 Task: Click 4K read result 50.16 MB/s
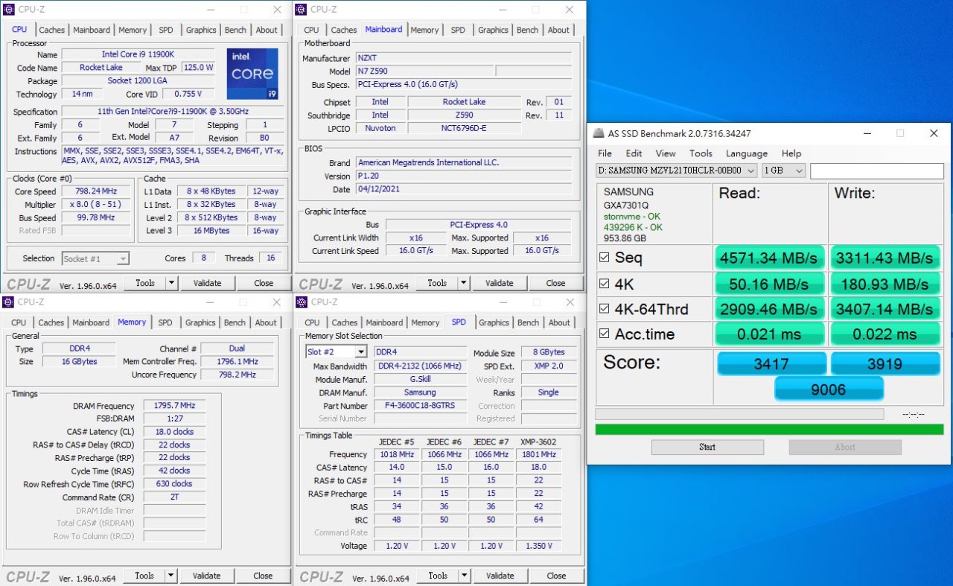(x=770, y=284)
